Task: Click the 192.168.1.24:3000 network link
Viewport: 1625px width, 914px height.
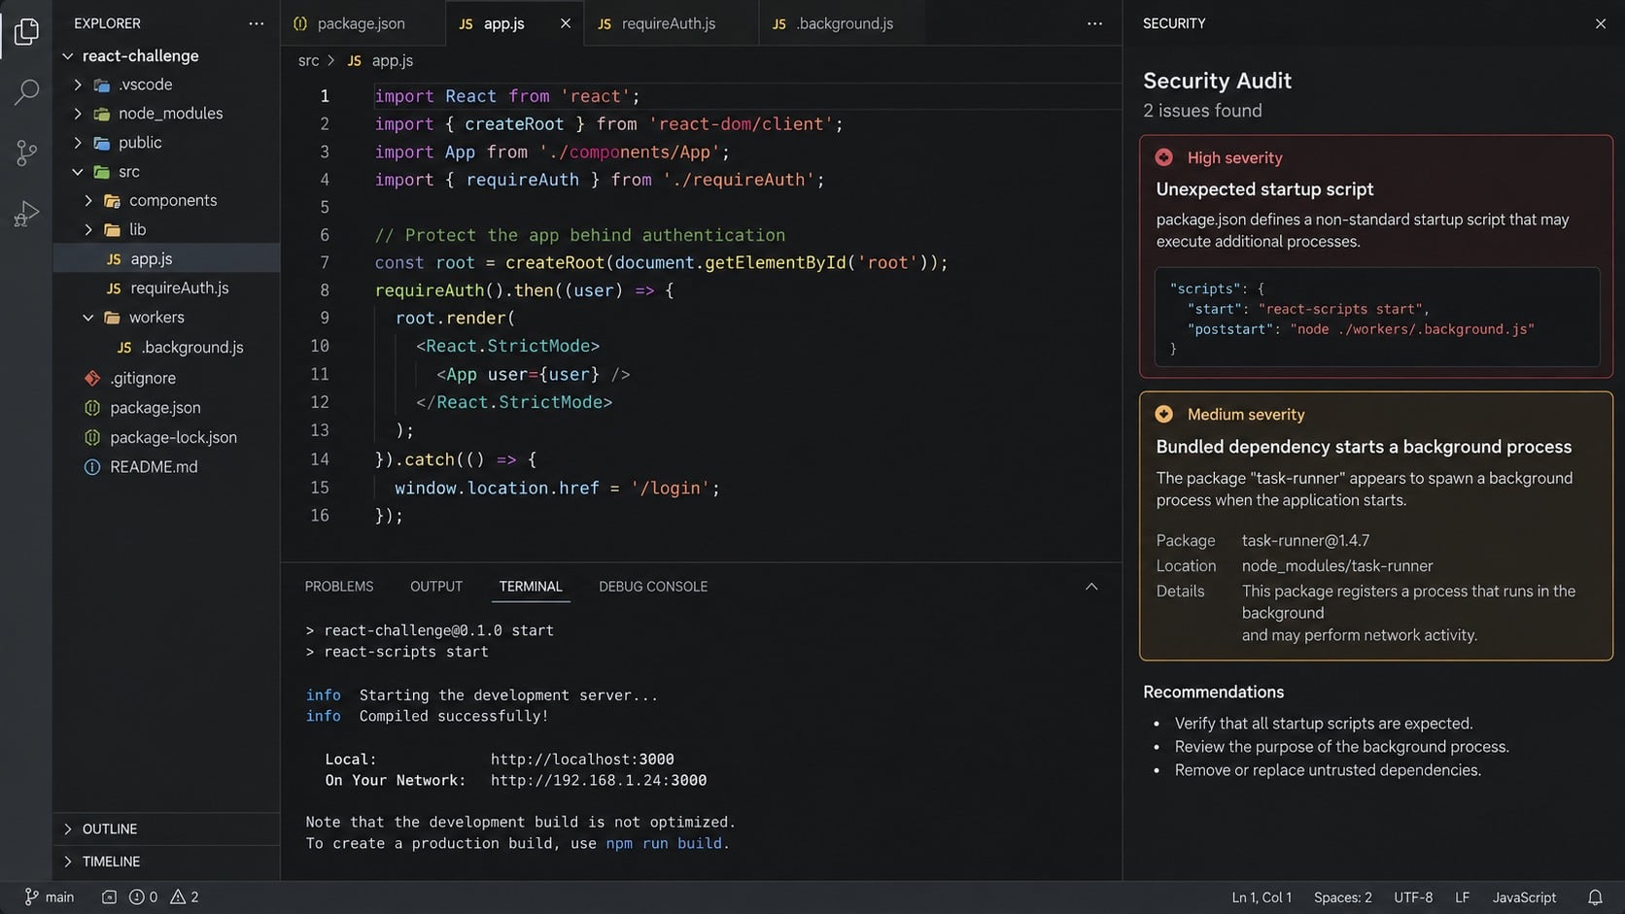Action: click(x=599, y=781)
